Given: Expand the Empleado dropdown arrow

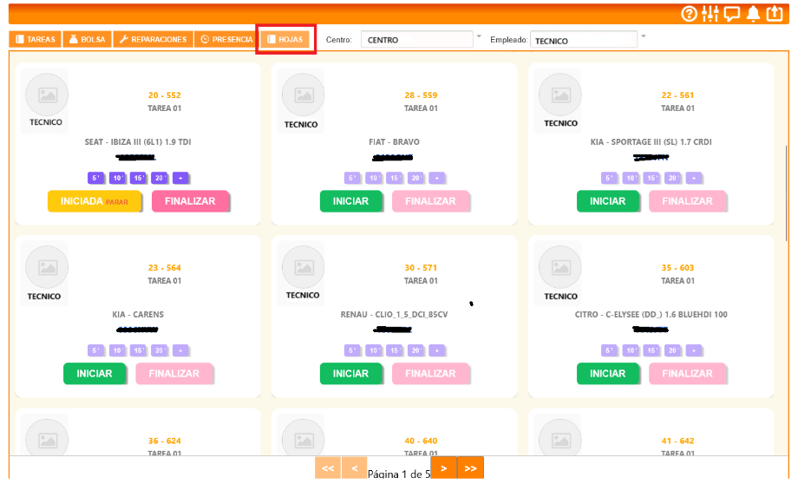Looking at the screenshot, I should (644, 36).
